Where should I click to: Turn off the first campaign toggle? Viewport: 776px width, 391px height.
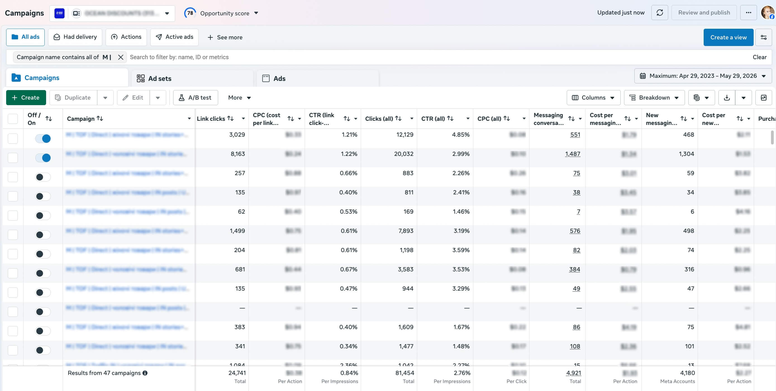pyautogui.click(x=43, y=139)
